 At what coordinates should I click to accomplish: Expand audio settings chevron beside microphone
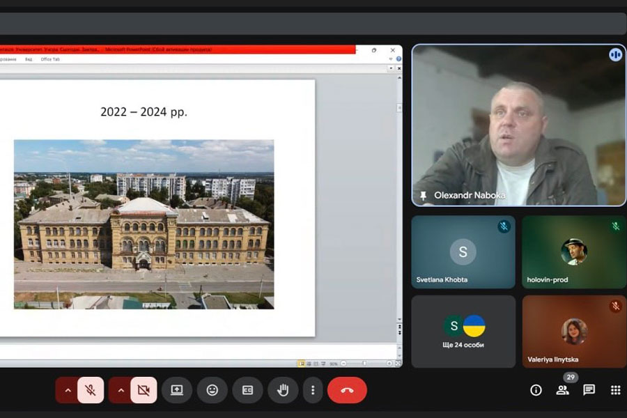(68, 390)
